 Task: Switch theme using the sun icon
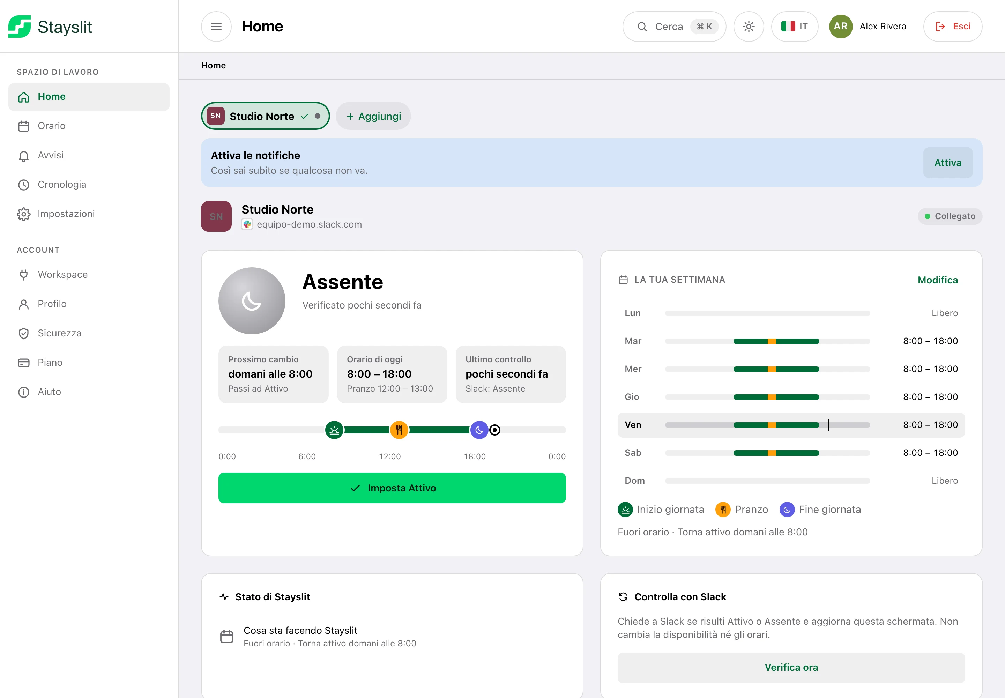click(x=749, y=27)
